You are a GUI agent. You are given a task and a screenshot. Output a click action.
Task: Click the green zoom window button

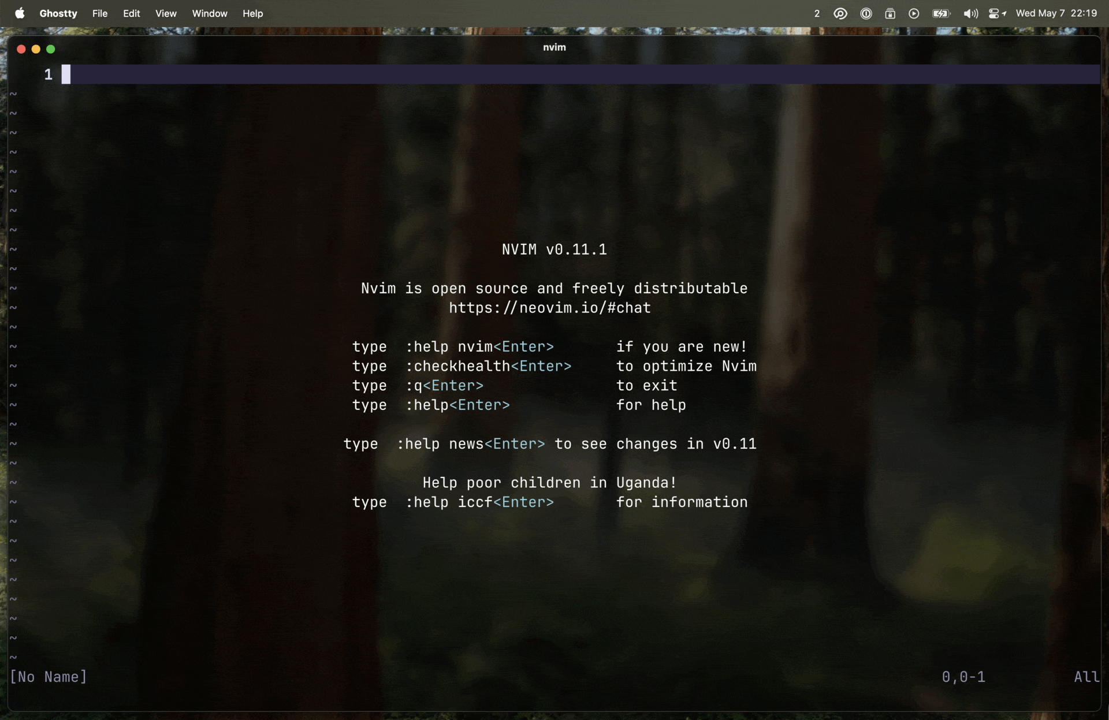click(51, 49)
